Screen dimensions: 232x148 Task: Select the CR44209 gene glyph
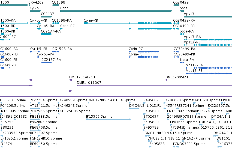click(29, 5)
